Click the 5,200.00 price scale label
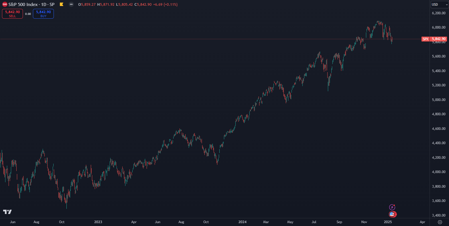This screenshot has width=449, height=226. 438,85
